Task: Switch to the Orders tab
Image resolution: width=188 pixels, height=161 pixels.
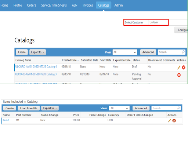Action: click(32, 5)
